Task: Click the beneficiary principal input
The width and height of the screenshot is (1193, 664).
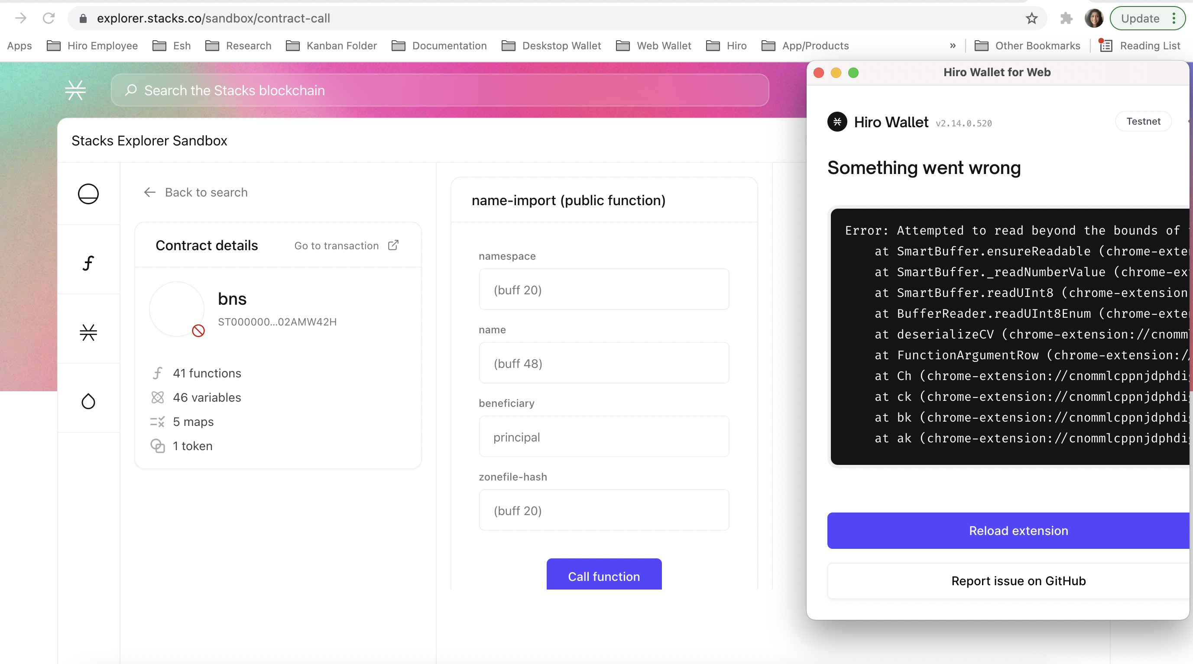Action: [604, 437]
